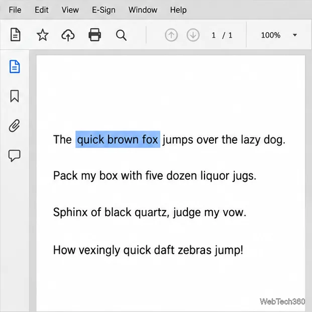Click the line 'How vexingly quick daft zebras jump!'
Viewport: 312px width, 312px height.
[148, 250]
